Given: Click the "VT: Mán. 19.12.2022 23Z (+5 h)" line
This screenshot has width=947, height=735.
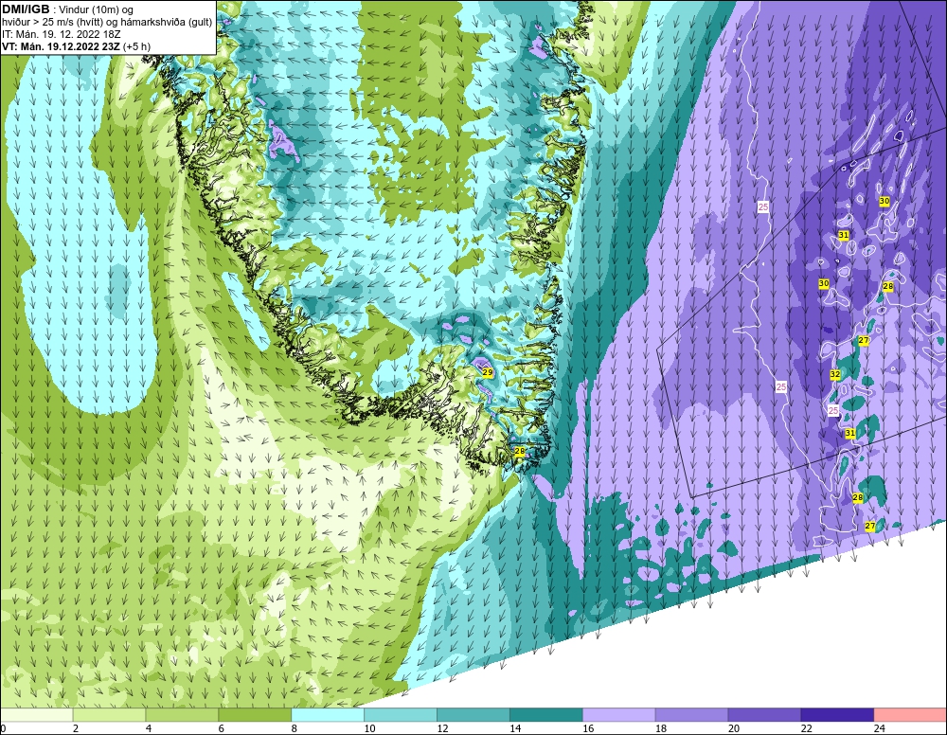Looking at the screenshot, I should coord(76,46).
